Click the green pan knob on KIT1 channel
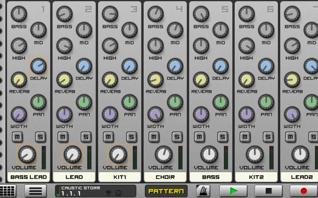Screen dimensions: 318x198 [x=129, y=102]
